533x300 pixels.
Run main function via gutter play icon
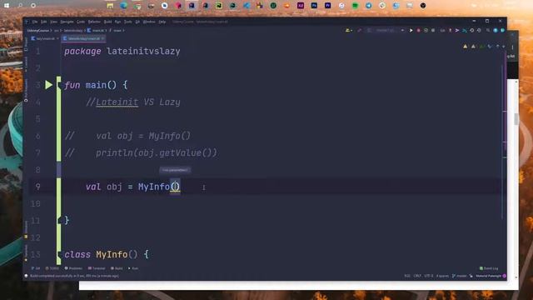click(x=49, y=85)
